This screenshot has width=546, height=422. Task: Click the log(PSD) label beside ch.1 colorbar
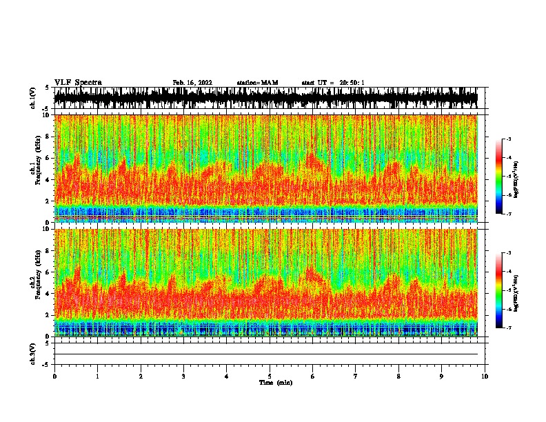(x=516, y=180)
